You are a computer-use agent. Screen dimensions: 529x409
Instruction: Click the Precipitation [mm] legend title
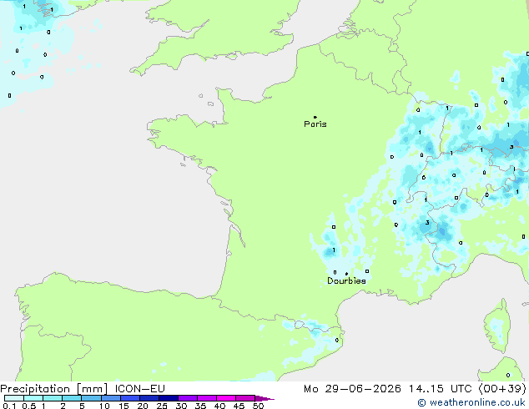[54, 389]
